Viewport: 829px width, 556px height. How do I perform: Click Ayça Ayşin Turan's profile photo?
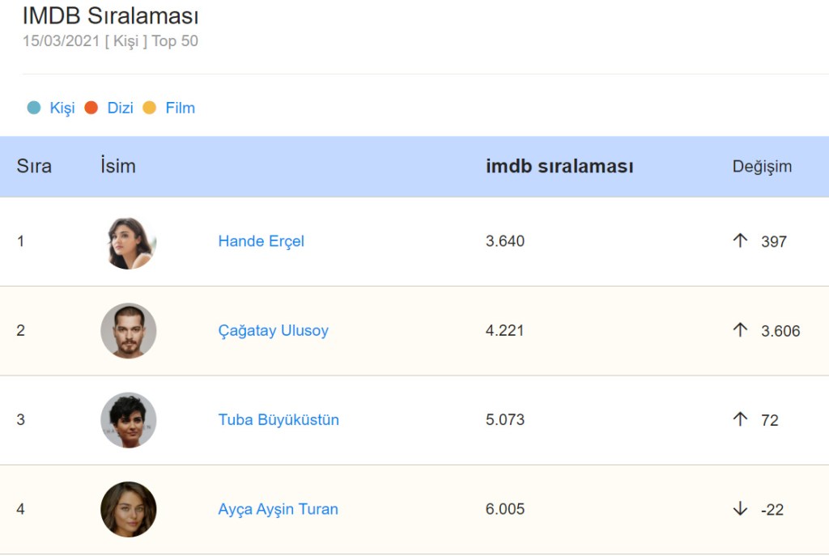129,509
